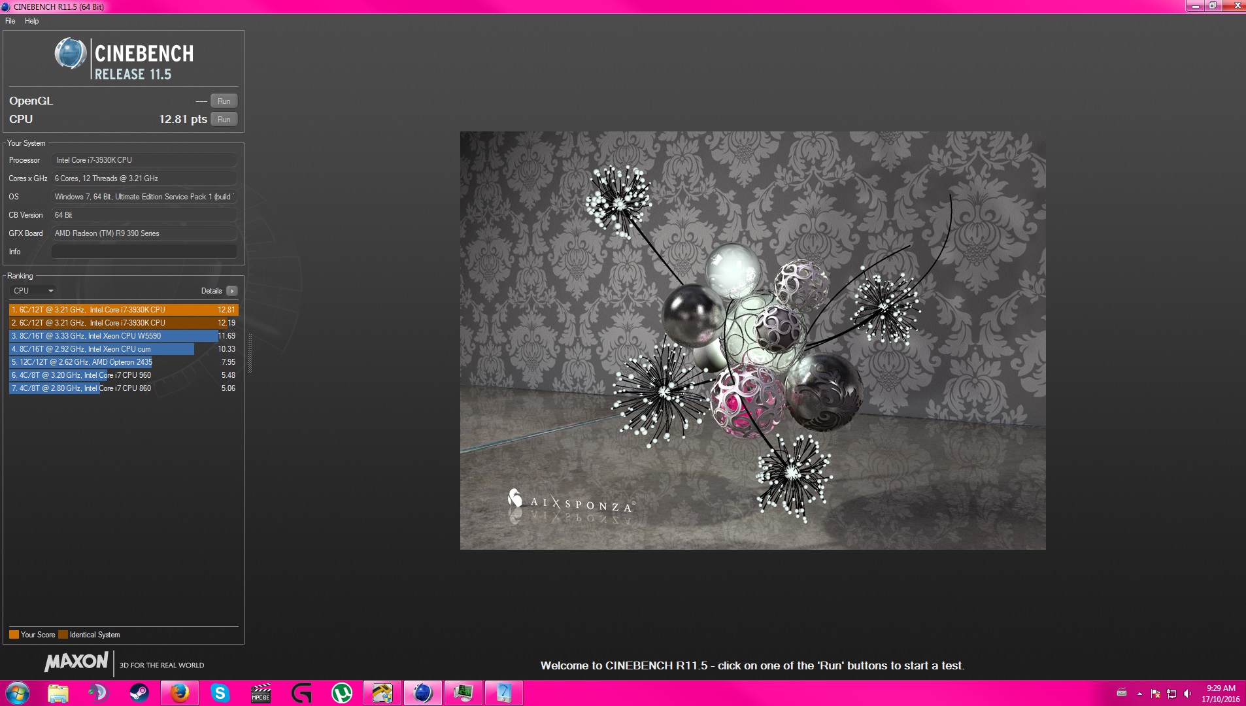Click the Your Score orange legend swatch
The image size is (1246, 706).
coord(14,635)
